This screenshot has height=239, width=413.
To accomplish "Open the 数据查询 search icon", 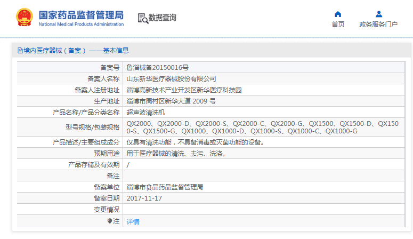I will (x=143, y=19).
